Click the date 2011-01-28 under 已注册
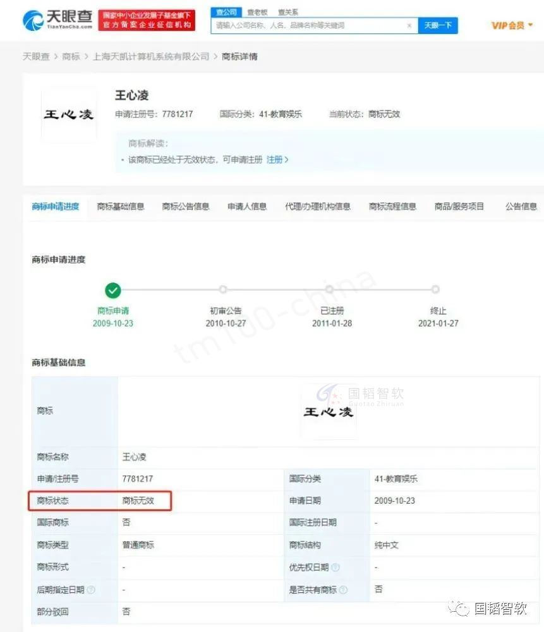Viewport: 544px width, 632px height. point(332,323)
